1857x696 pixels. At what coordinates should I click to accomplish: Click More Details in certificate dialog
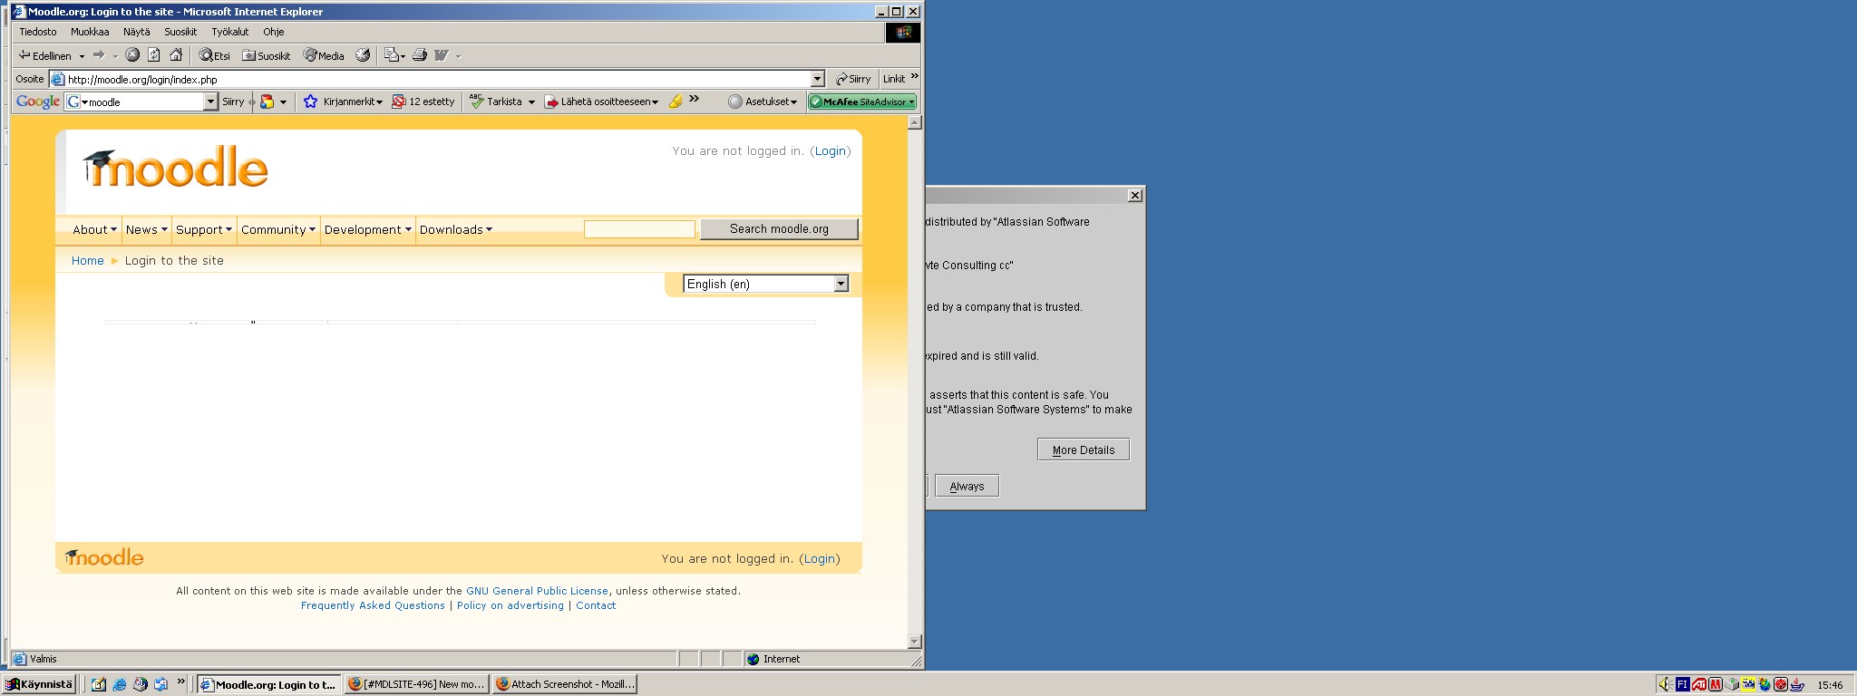[x=1084, y=449]
